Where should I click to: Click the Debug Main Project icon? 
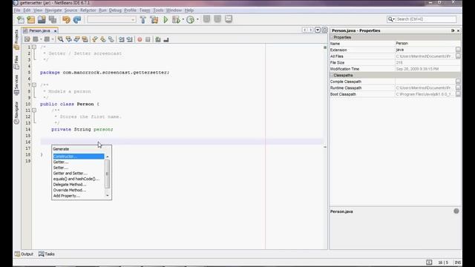click(176, 20)
